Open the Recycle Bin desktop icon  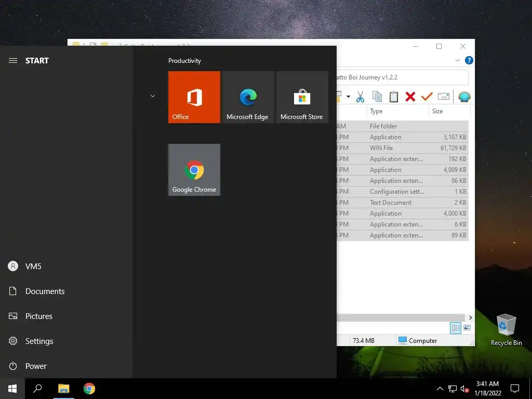[x=506, y=330]
